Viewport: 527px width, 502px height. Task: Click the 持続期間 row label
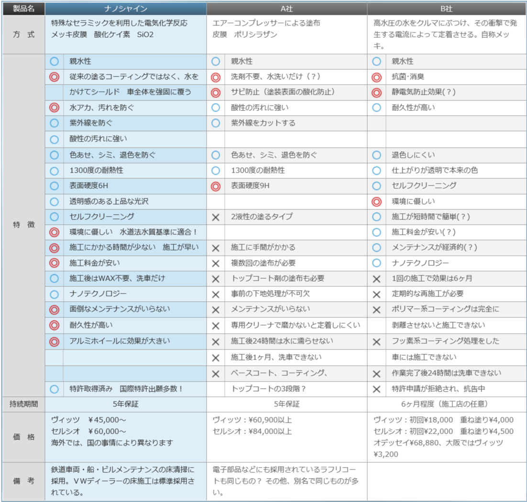(24, 404)
